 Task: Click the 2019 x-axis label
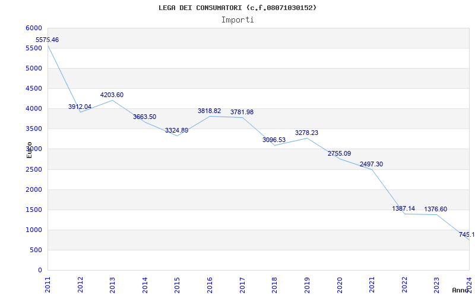pyautogui.click(x=307, y=285)
